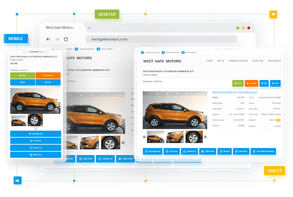The image size is (293, 197).
Task: Click Test Drive button in desktop view
Action: [x=86, y=159]
